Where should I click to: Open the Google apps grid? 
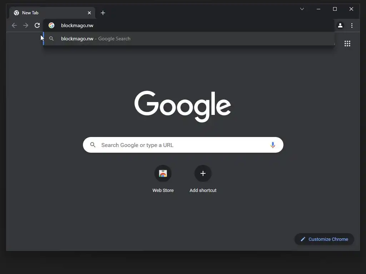[x=347, y=44]
